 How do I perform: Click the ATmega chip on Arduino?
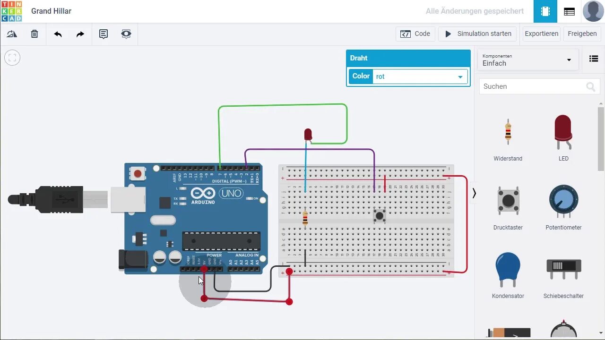(x=221, y=241)
